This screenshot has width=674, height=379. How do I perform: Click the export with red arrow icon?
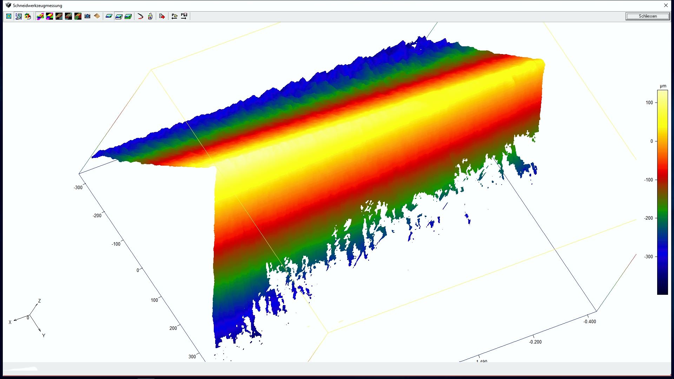162,16
